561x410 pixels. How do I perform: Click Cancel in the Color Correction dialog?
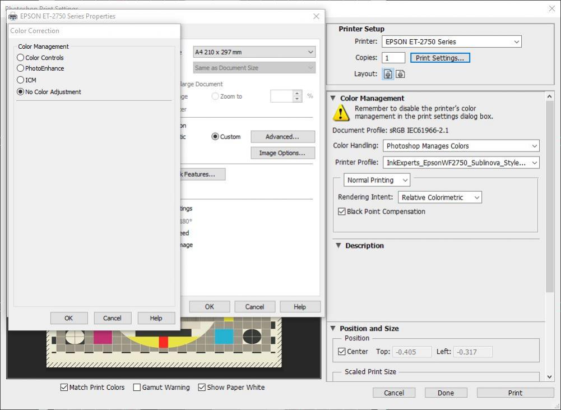point(112,318)
